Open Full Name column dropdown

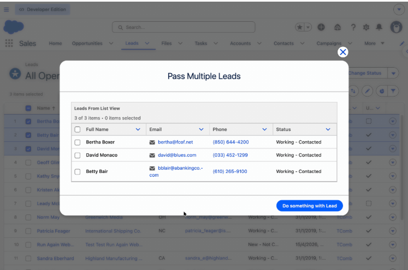(x=138, y=129)
